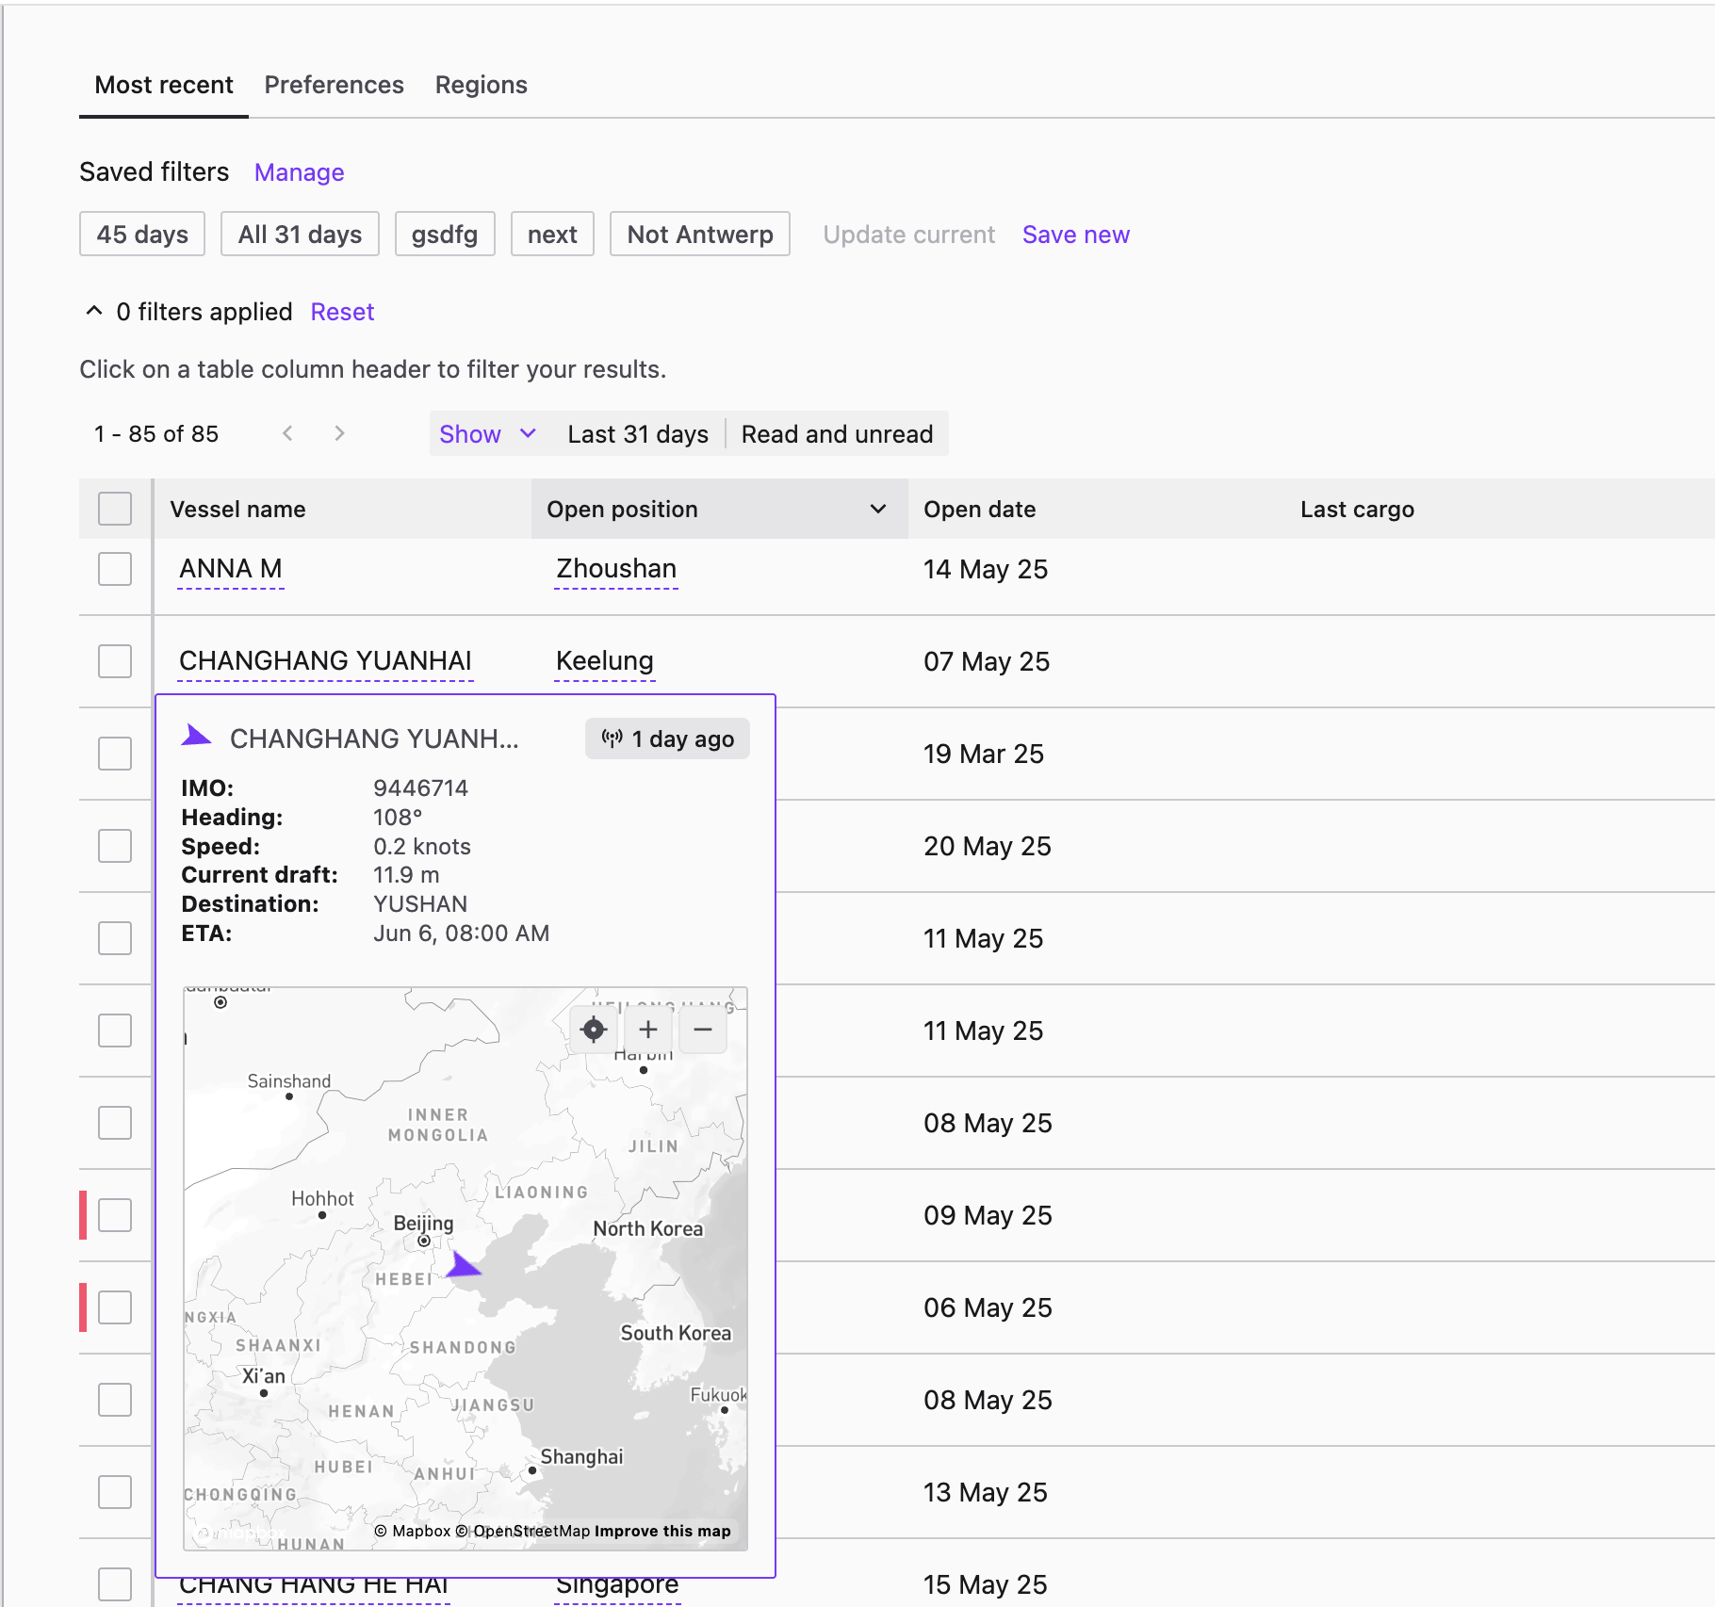Zoom in on the vessel map
1715x1607 pixels.
(648, 1030)
